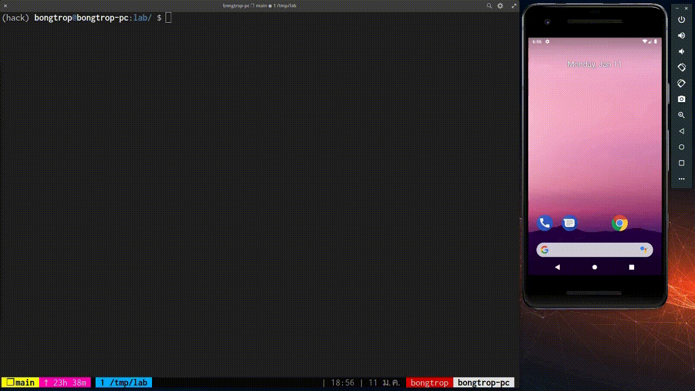Rotate the emulator device left
695x391 pixels.
(x=681, y=67)
